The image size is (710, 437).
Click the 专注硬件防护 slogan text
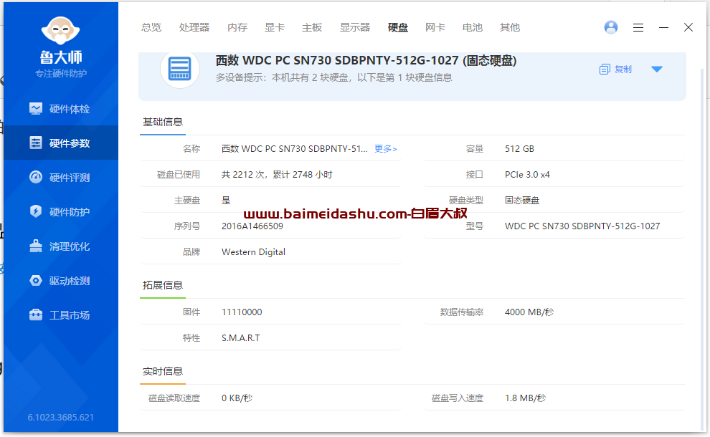click(61, 74)
